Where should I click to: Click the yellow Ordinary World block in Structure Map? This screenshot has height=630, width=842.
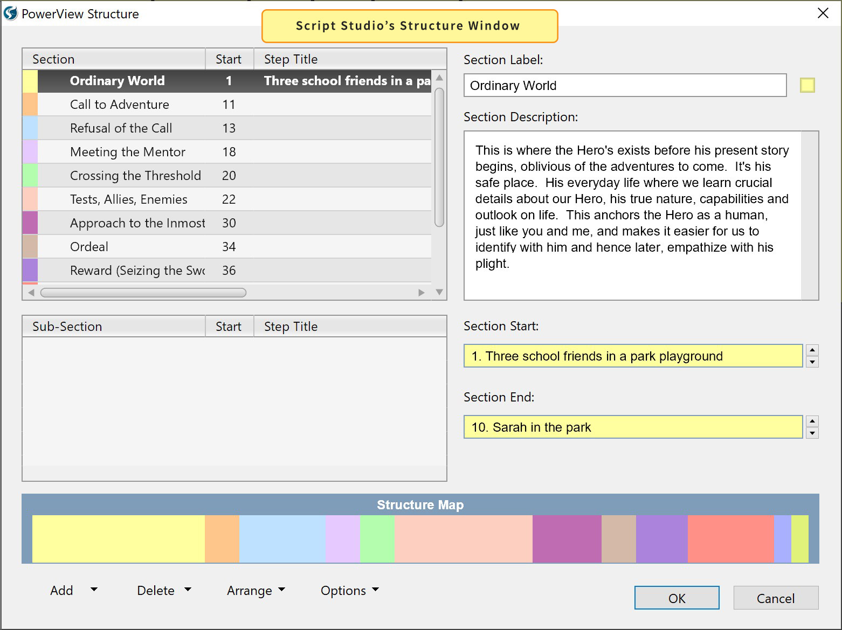[x=119, y=539]
